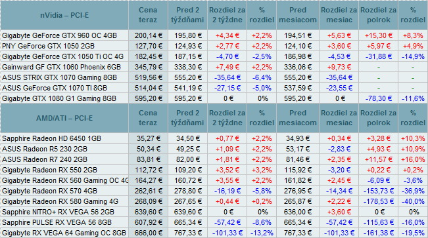Image resolution: width=428 pixels, height=238 pixels.
Task: Click the +15,30 € half-year difference for the GTX 960
Action: pos(379,35)
